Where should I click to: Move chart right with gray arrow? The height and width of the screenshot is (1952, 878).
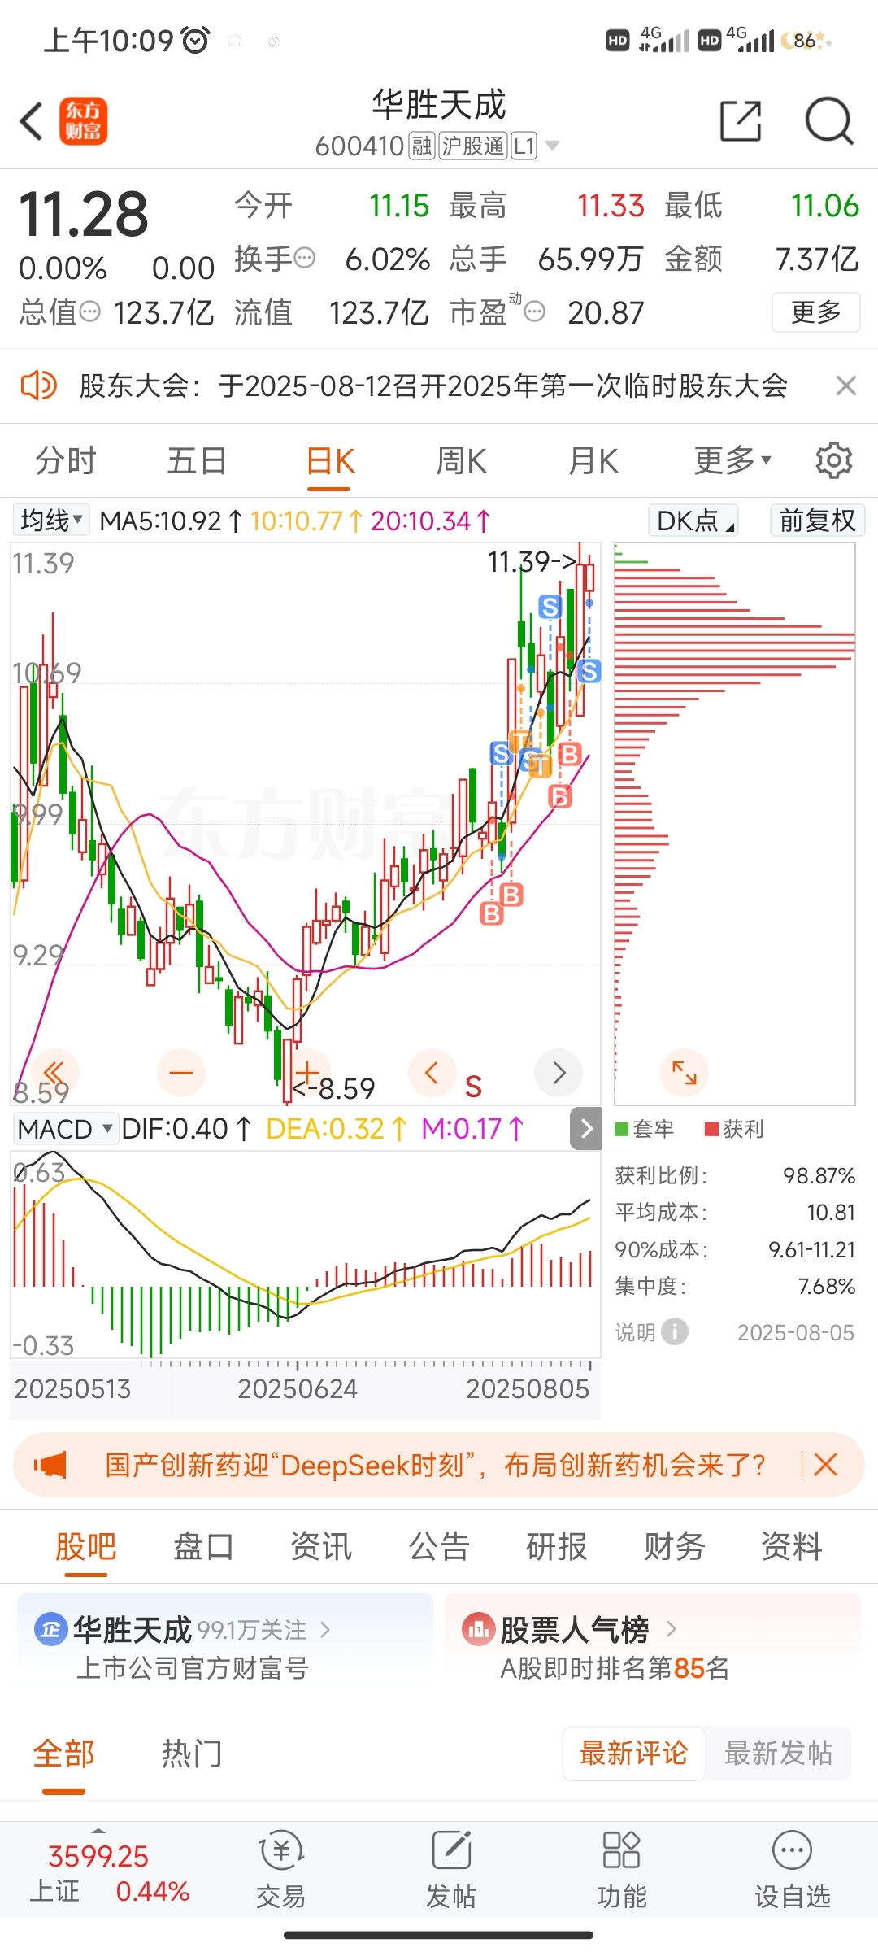pos(559,1073)
